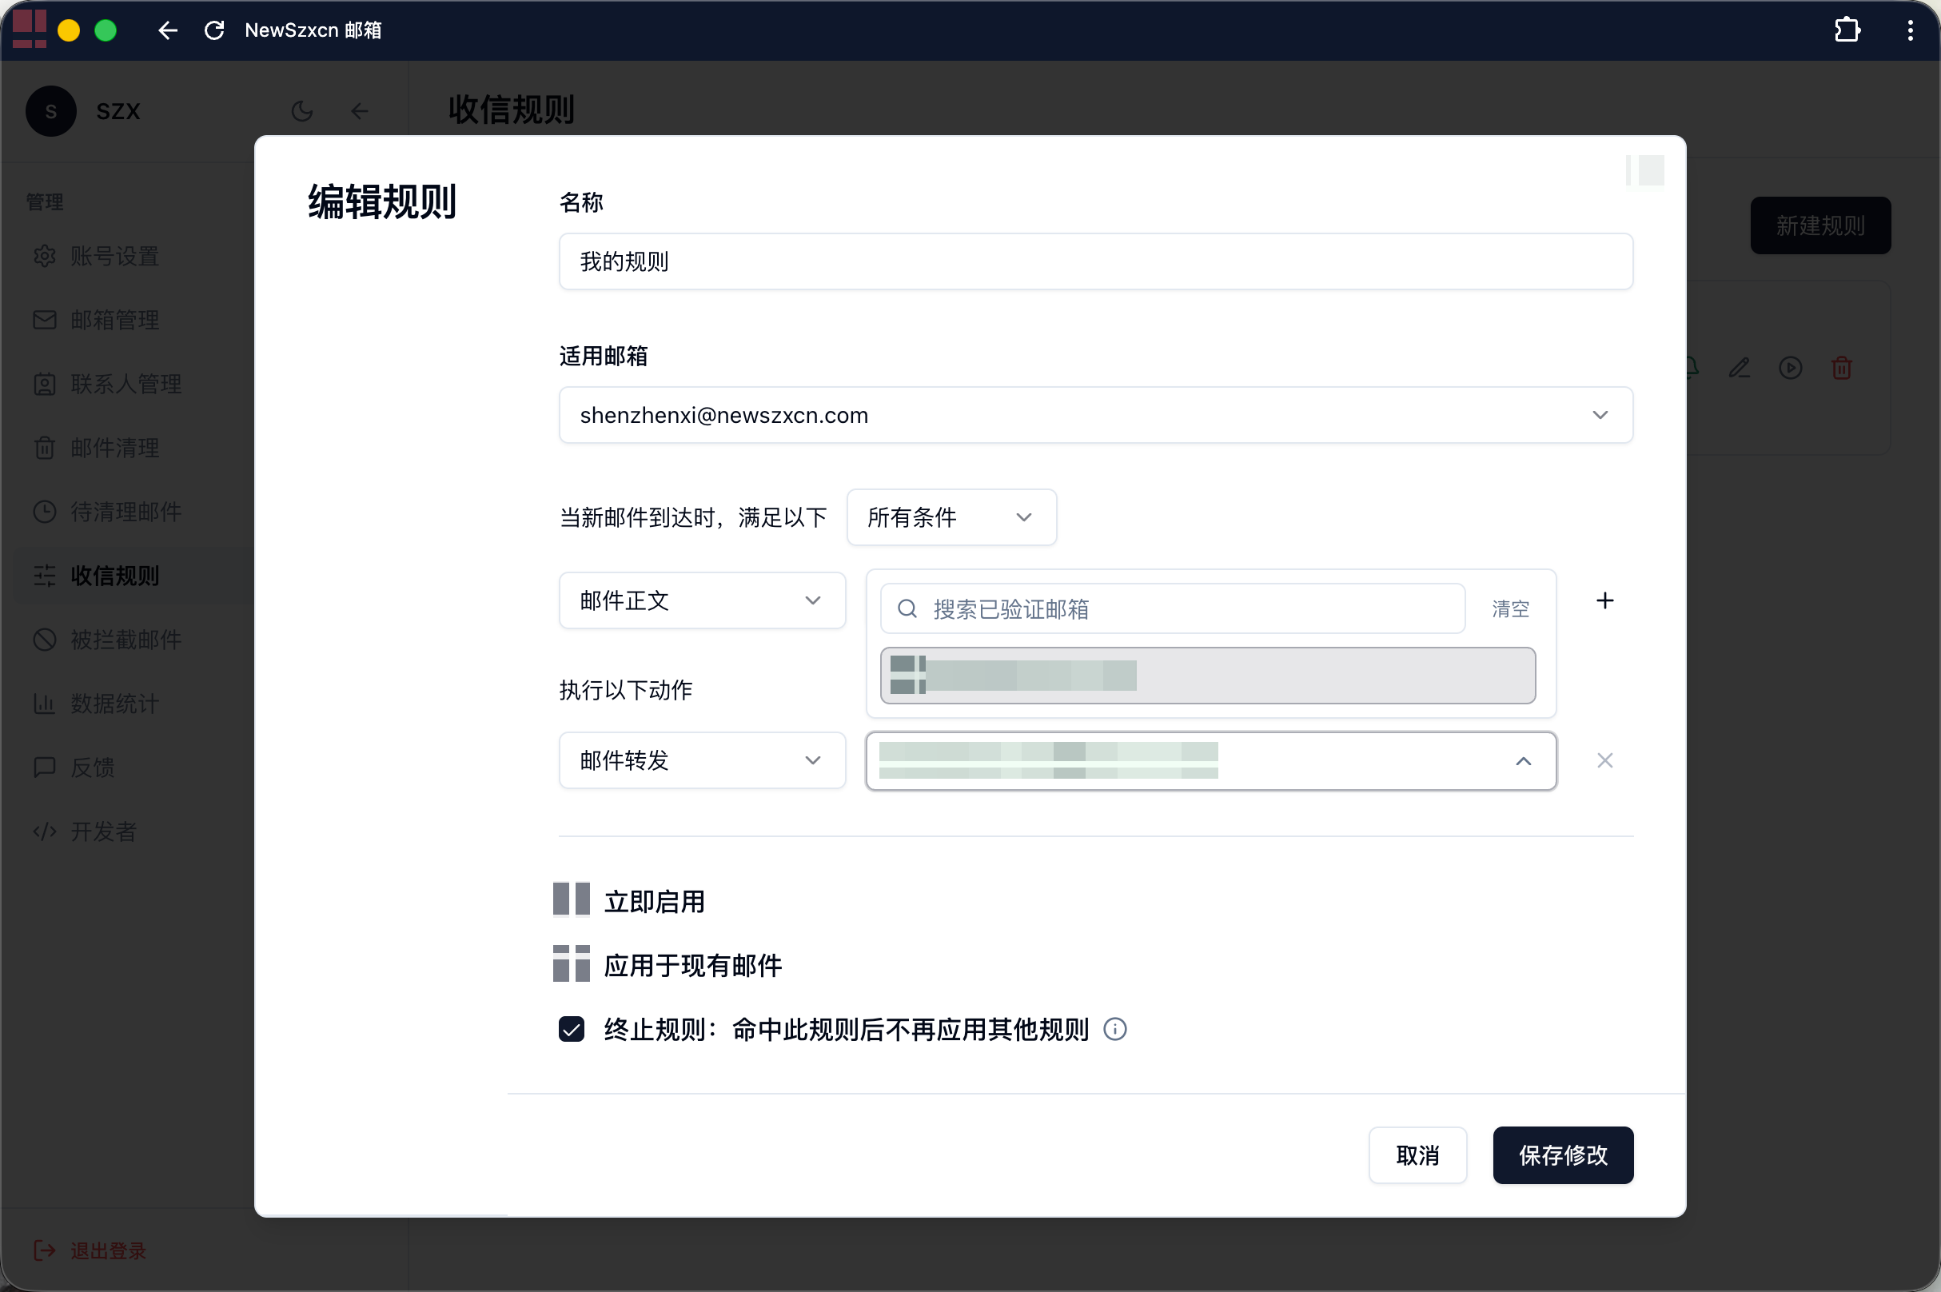Image resolution: width=1941 pixels, height=1292 pixels.
Task: Toggle the 应用于现有邮件 checkbox
Action: coord(571,964)
